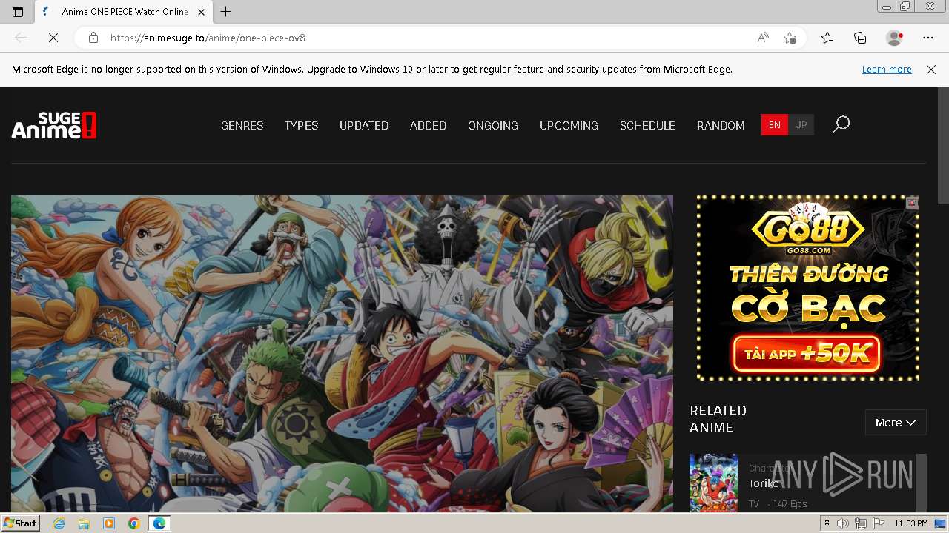The width and height of the screenshot is (949, 533).
Task: Expand the More dropdown in Related Anime
Action: point(896,423)
